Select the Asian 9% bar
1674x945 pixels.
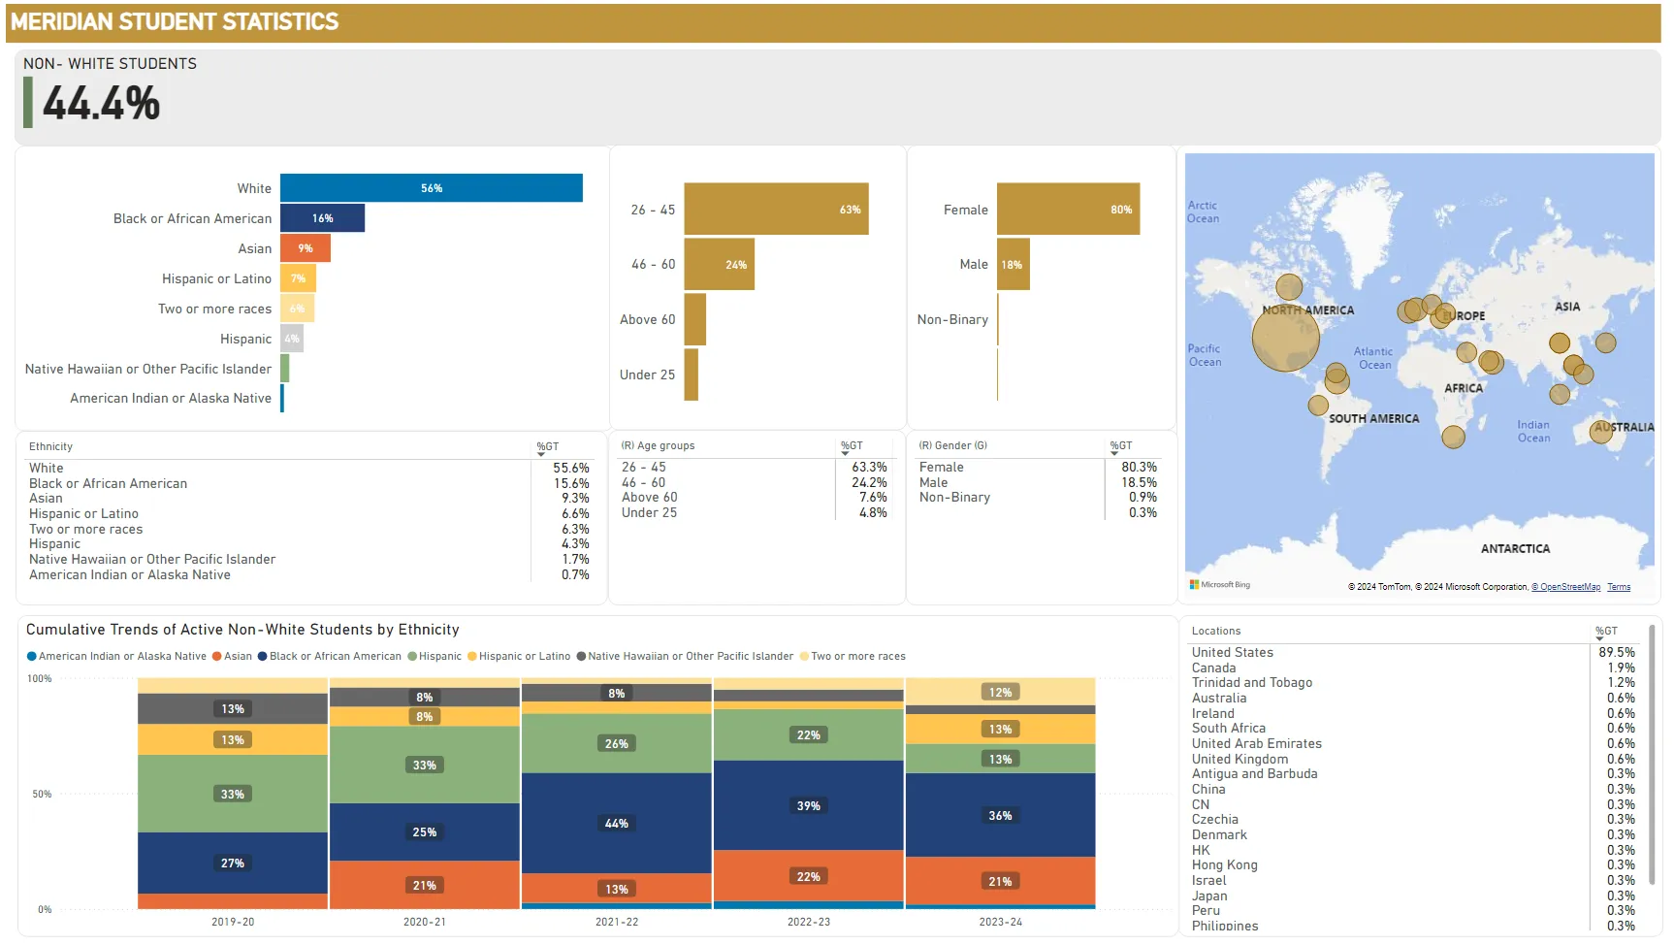(x=306, y=248)
